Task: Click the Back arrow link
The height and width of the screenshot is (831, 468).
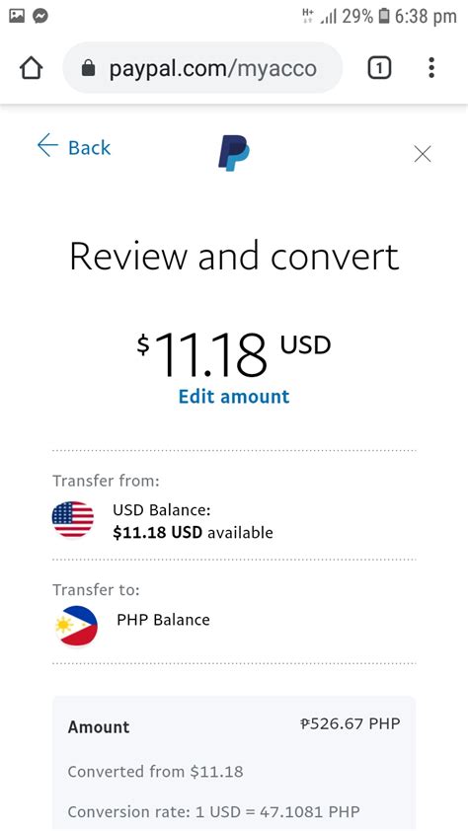Action: pyautogui.click(x=74, y=147)
